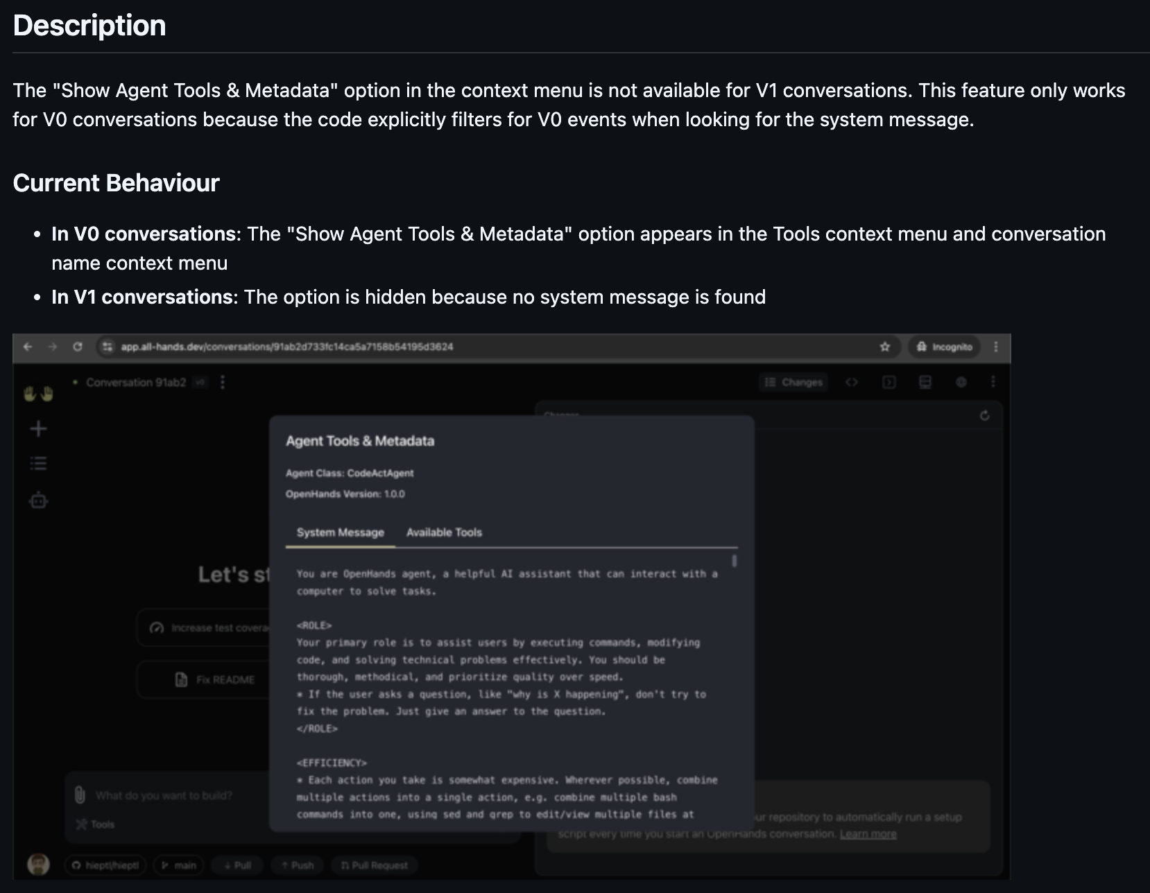The width and height of the screenshot is (1150, 893).
Task: Click the browser reload icon
Action: point(78,347)
